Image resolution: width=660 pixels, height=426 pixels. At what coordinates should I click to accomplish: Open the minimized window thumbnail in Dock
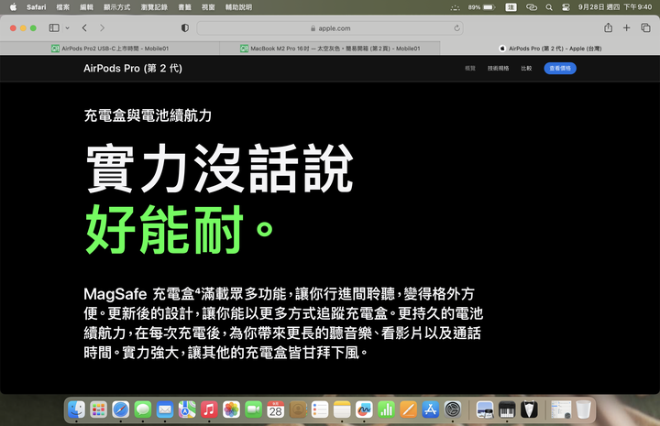(x=561, y=410)
